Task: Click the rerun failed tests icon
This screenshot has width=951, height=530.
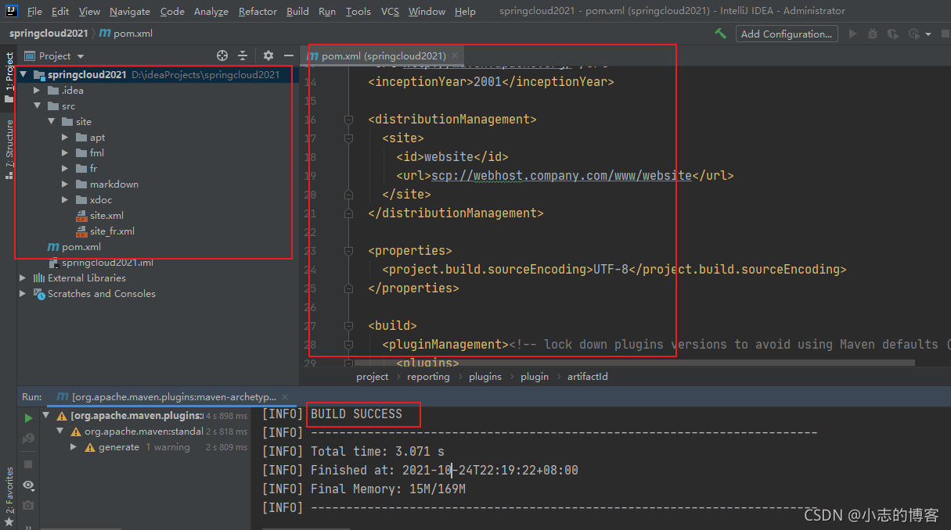Action: pyautogui.click(x=28, y=439)
